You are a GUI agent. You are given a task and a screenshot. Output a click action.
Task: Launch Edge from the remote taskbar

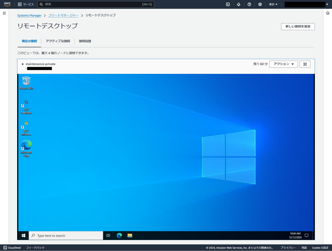coord(119,236)
